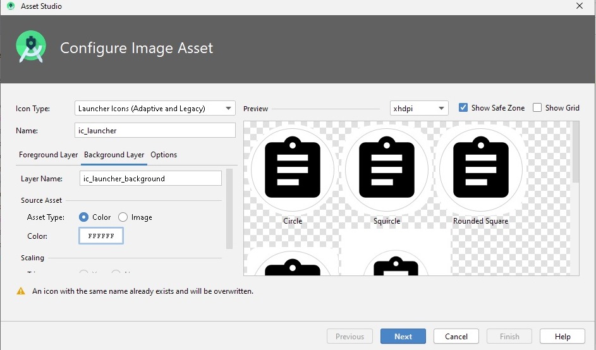The width and height of the screenshot is (596, 350).
Task: Click the Asset Studio title bar icon
Action: [11, 6]
